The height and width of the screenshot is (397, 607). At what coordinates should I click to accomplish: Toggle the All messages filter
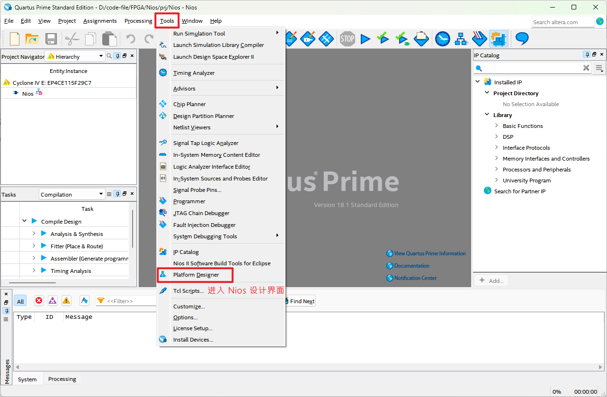pyautogui.click(x=20, y=301)
